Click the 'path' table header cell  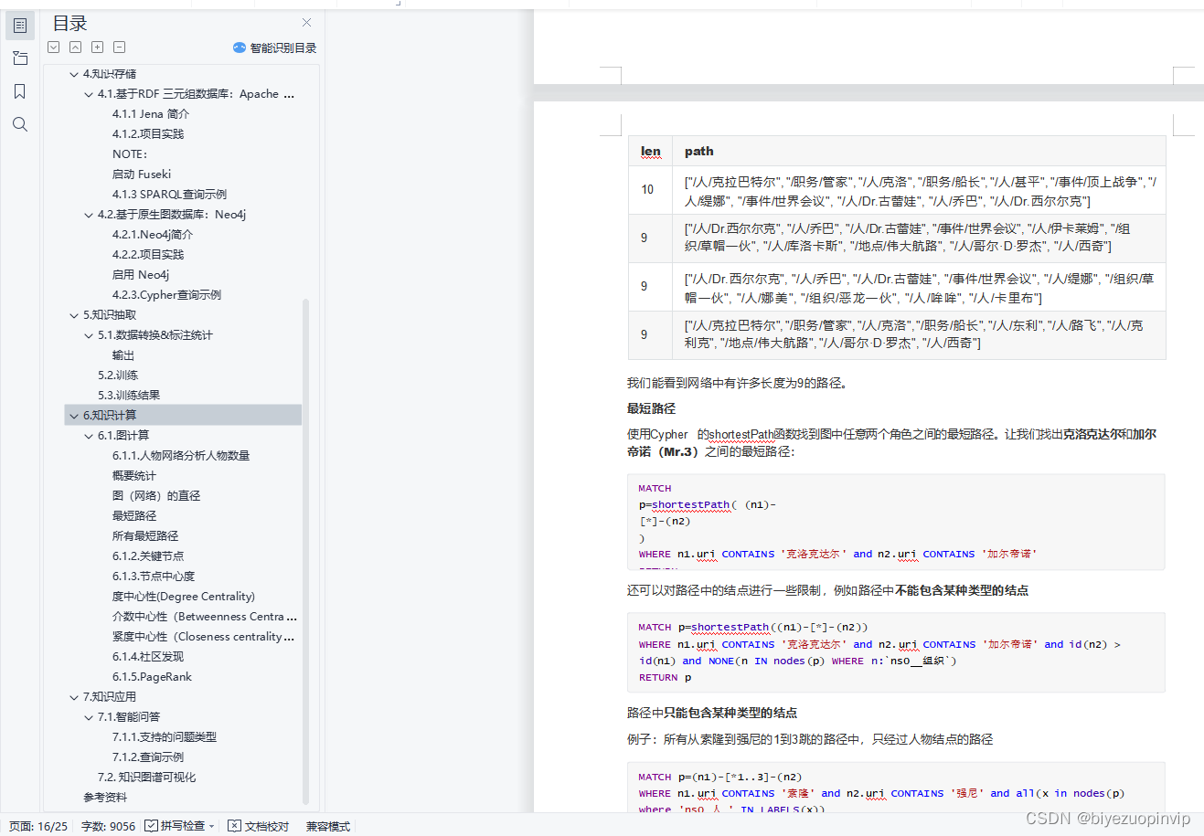coord(920,152)
